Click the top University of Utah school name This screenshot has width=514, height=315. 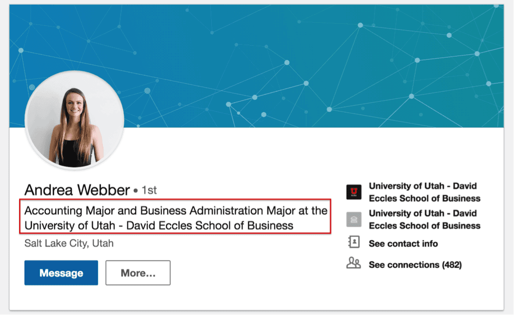pos(425,192)
